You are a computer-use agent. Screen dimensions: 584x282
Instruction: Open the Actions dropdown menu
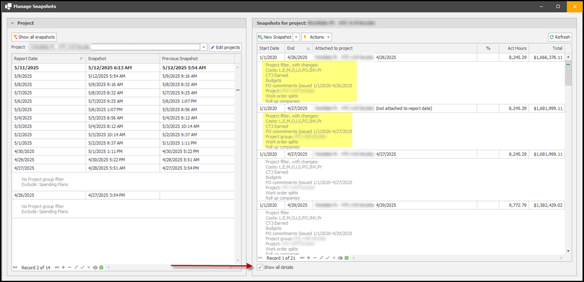coord(317,37)
